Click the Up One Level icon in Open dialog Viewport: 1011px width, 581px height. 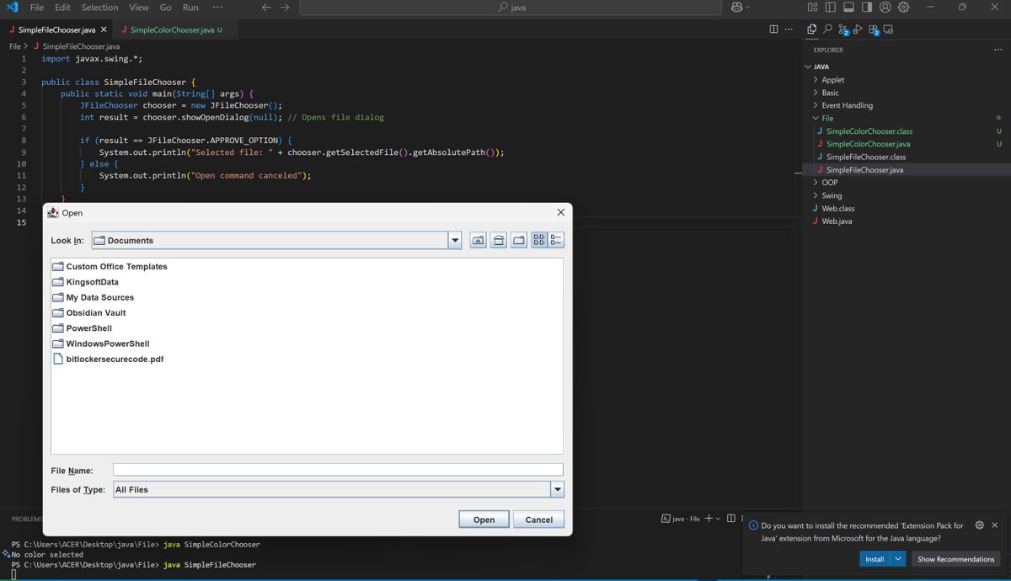478,240
